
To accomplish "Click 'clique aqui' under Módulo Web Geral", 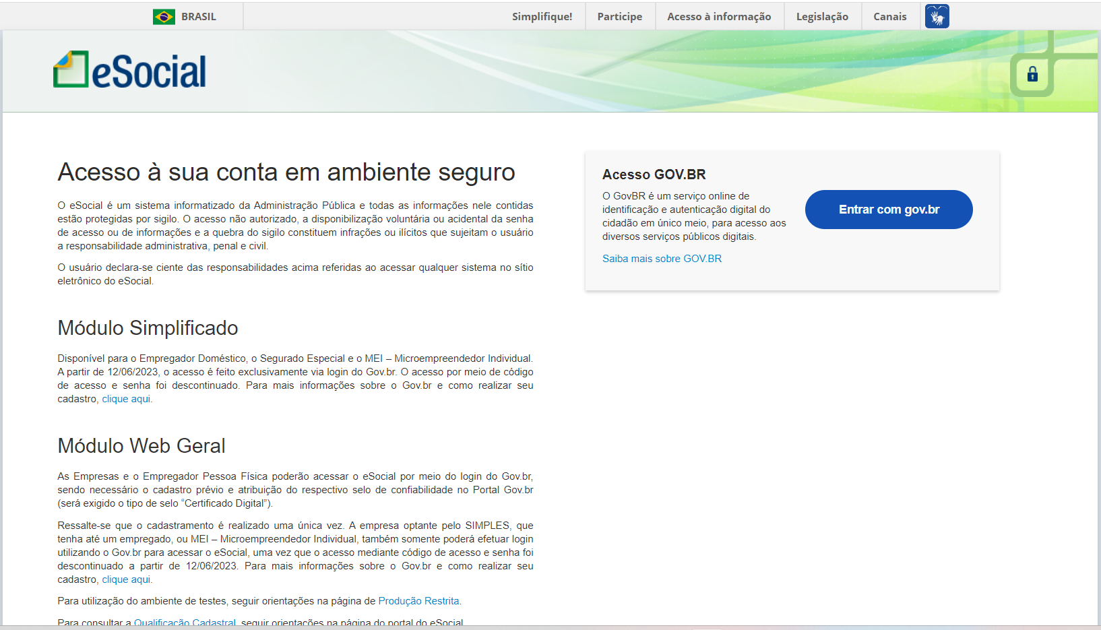I will (126, 579).
